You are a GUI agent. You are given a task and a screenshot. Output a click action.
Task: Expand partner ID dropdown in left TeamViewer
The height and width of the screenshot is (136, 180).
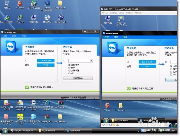pyautogui.click(x=91, y=61)
